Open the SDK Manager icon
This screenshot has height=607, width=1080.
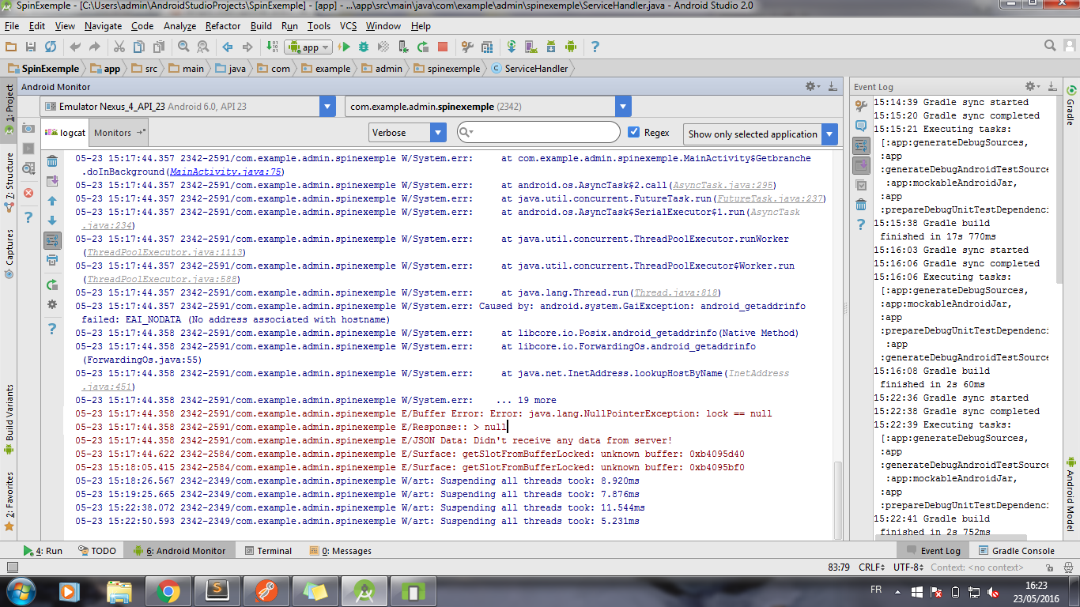[550, 47]
